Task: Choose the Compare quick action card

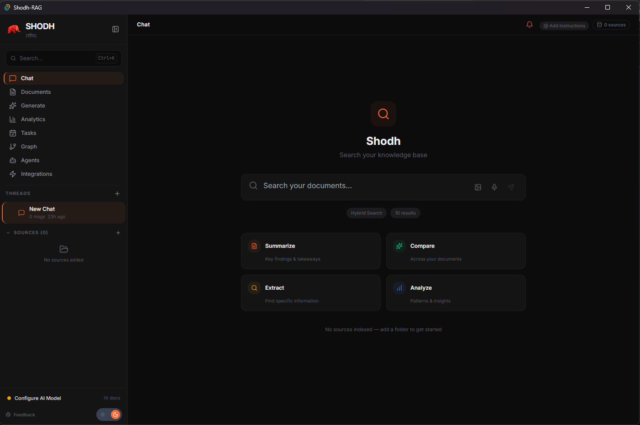Action: (x=456, y=251)
